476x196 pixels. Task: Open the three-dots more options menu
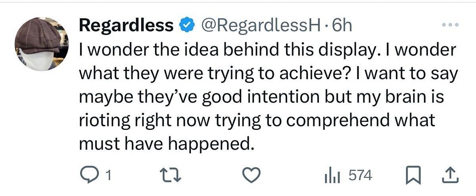[451, 25]
